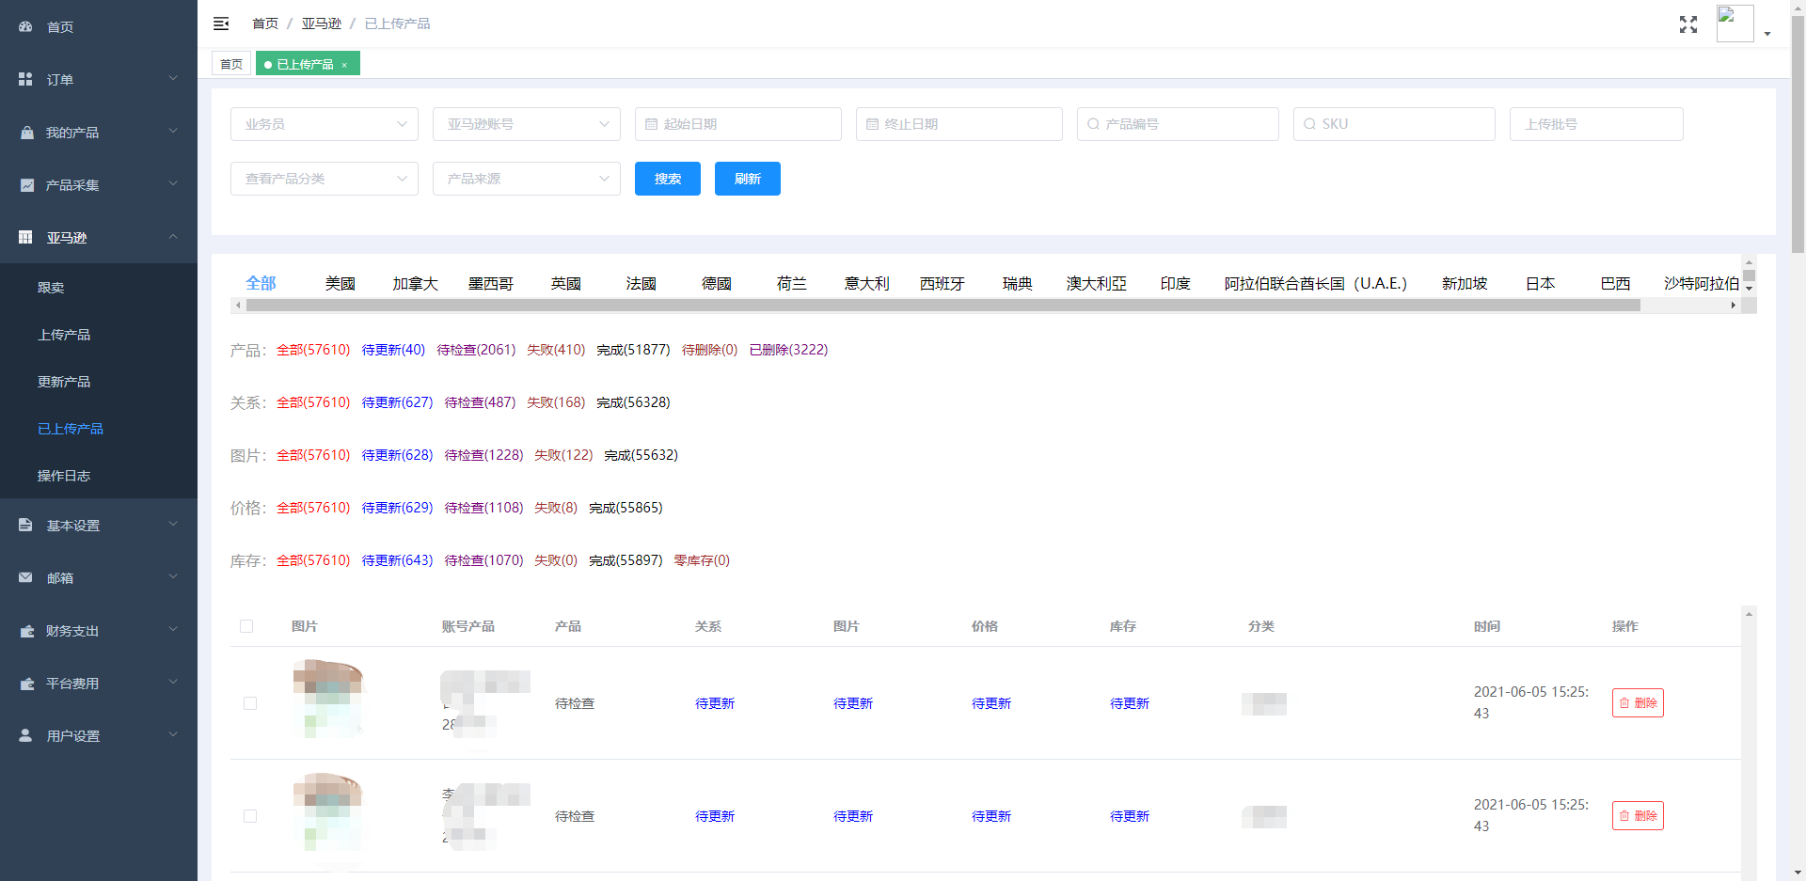Click the 邮箱 envelope icon
The width and height of the screenshot is (1806, 881).
click(25, 578)
